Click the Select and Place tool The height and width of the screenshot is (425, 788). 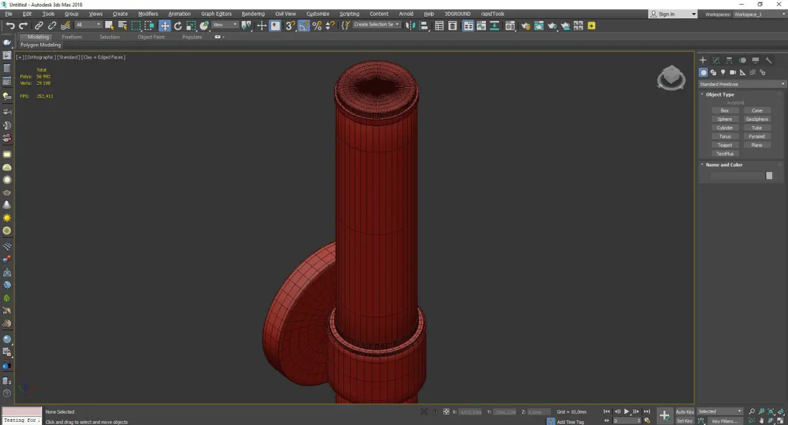tap(204, 26)
